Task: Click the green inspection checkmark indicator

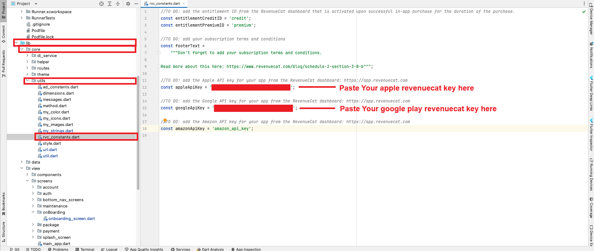Action: (x=584, y=12)
